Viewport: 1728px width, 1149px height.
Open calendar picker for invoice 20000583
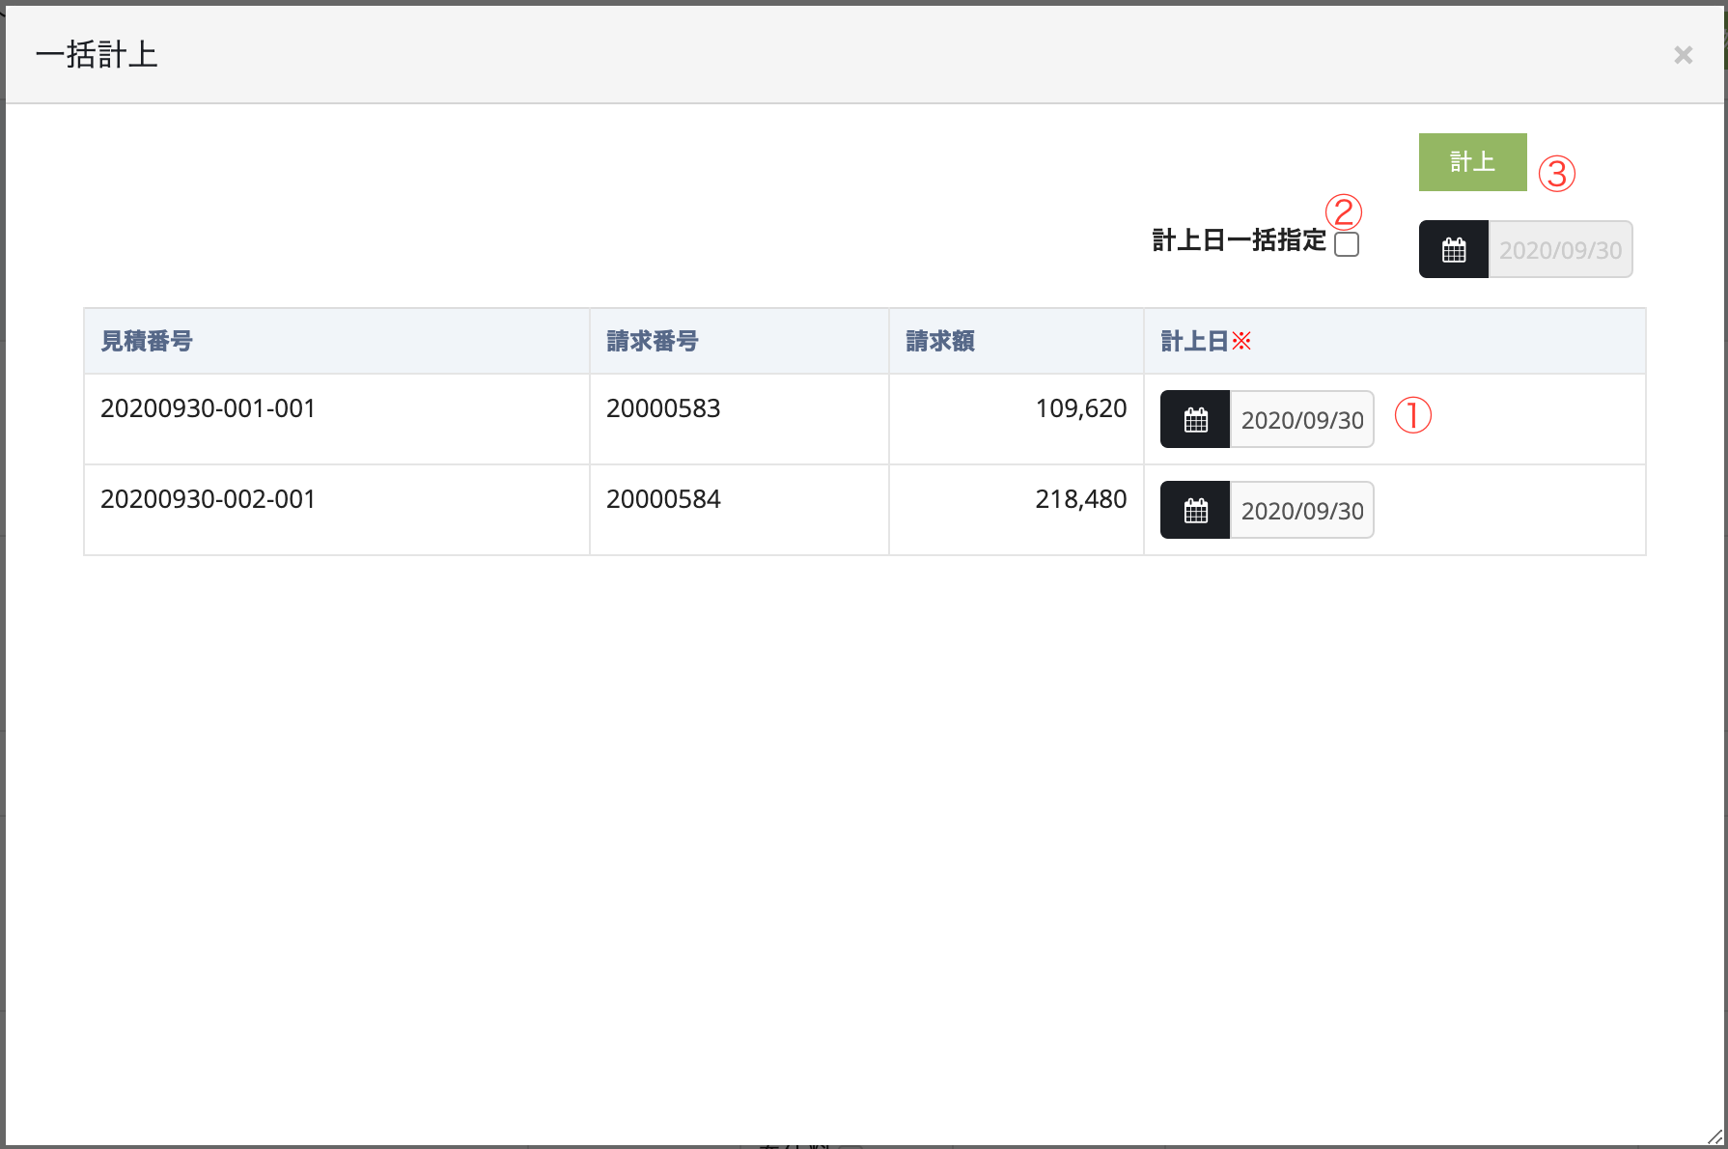[x=1195, y=420]
